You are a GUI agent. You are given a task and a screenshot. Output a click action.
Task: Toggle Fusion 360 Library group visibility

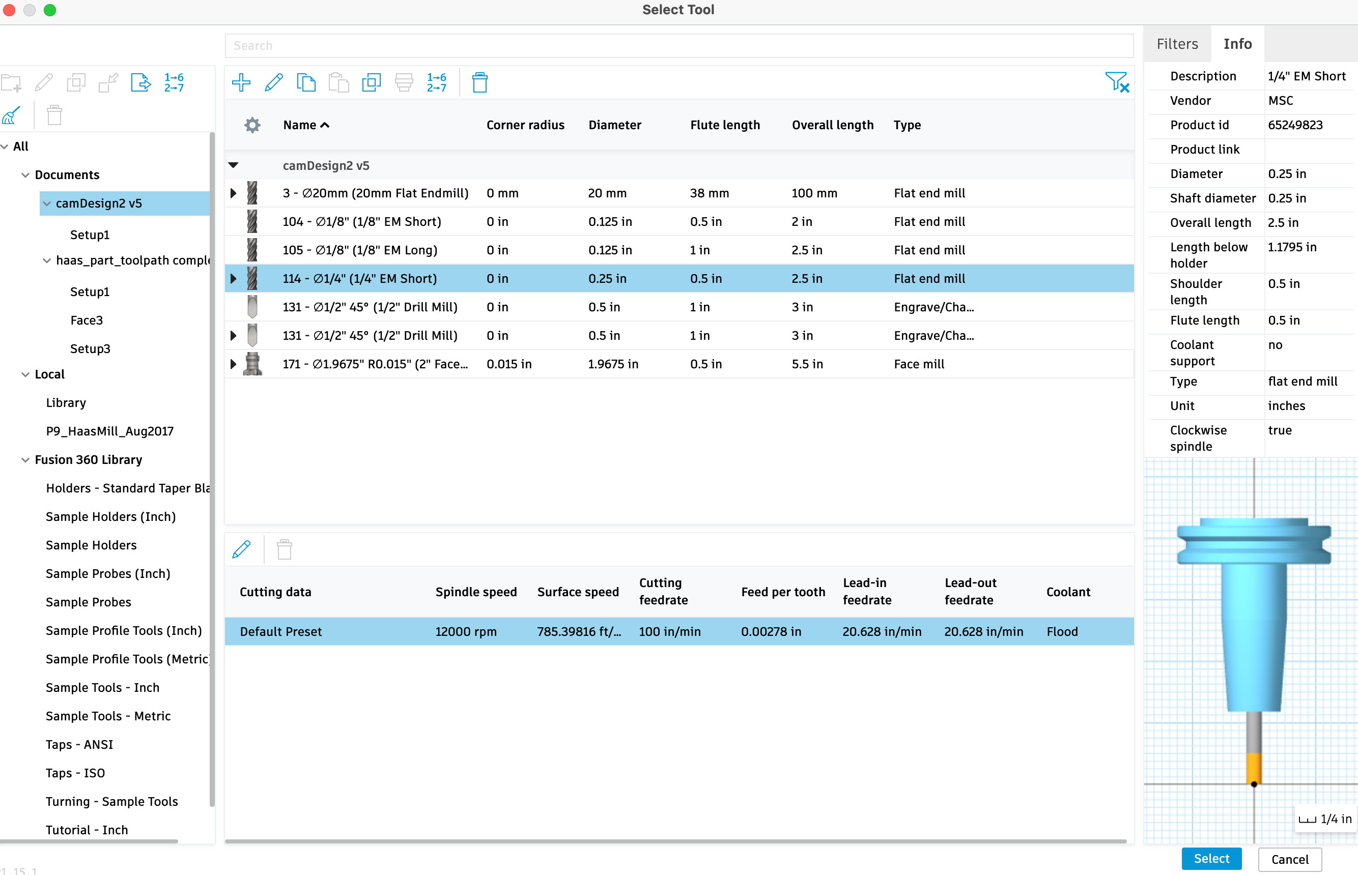pyautogui.click(x=22, y=459)
